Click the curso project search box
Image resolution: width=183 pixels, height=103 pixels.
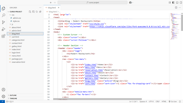tap(92, 3)
